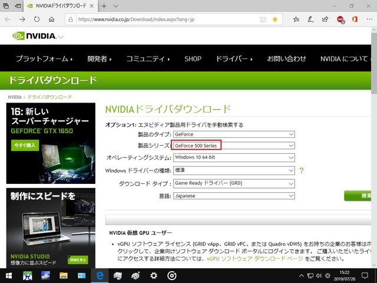Open the コミュニティ menu
This screenshot has width=377, height=283.
[148, 59]
